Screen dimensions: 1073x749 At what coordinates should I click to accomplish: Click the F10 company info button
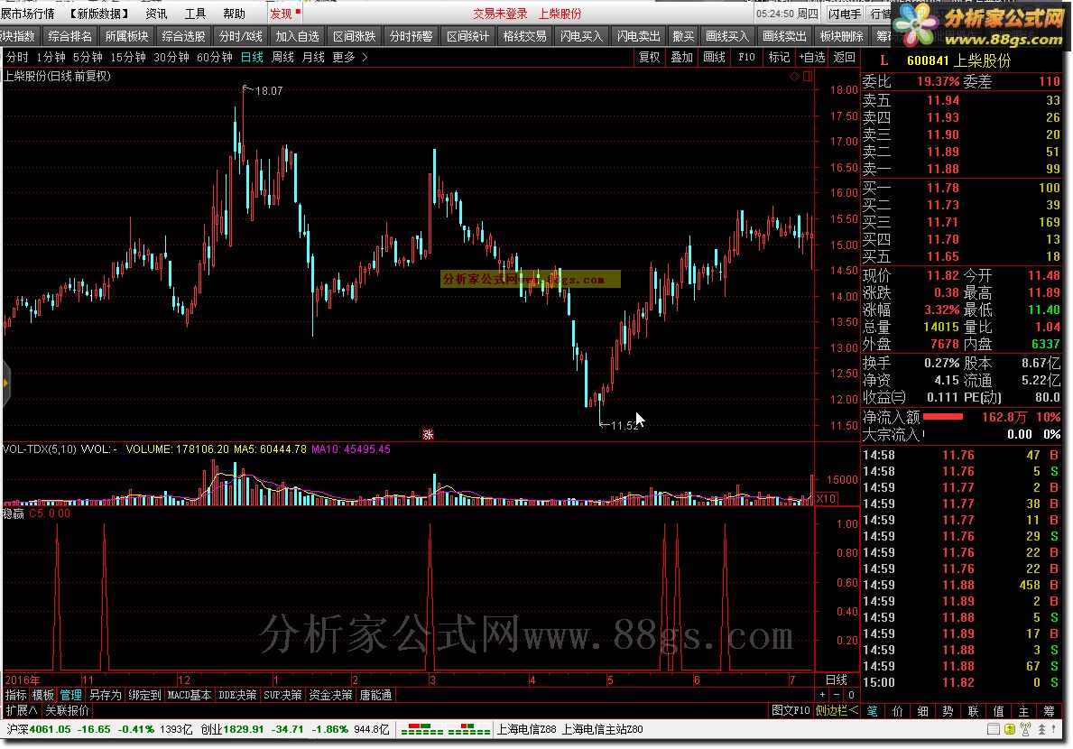click(x=746, y=58)
